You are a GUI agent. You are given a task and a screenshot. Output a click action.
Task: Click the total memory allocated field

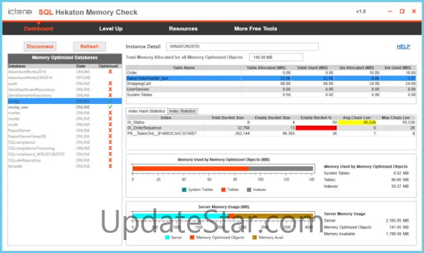[x=276, y=57]
